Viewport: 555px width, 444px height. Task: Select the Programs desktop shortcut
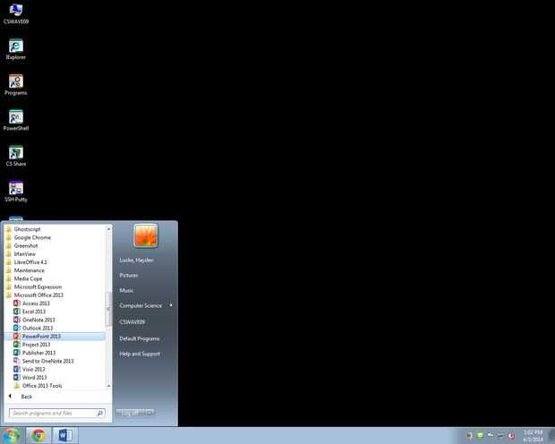tap(16, 85)
